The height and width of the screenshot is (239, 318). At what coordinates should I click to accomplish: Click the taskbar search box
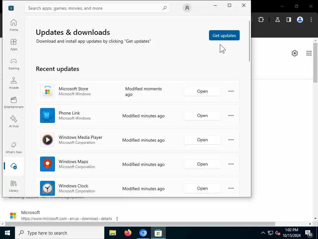coord(59,233)
